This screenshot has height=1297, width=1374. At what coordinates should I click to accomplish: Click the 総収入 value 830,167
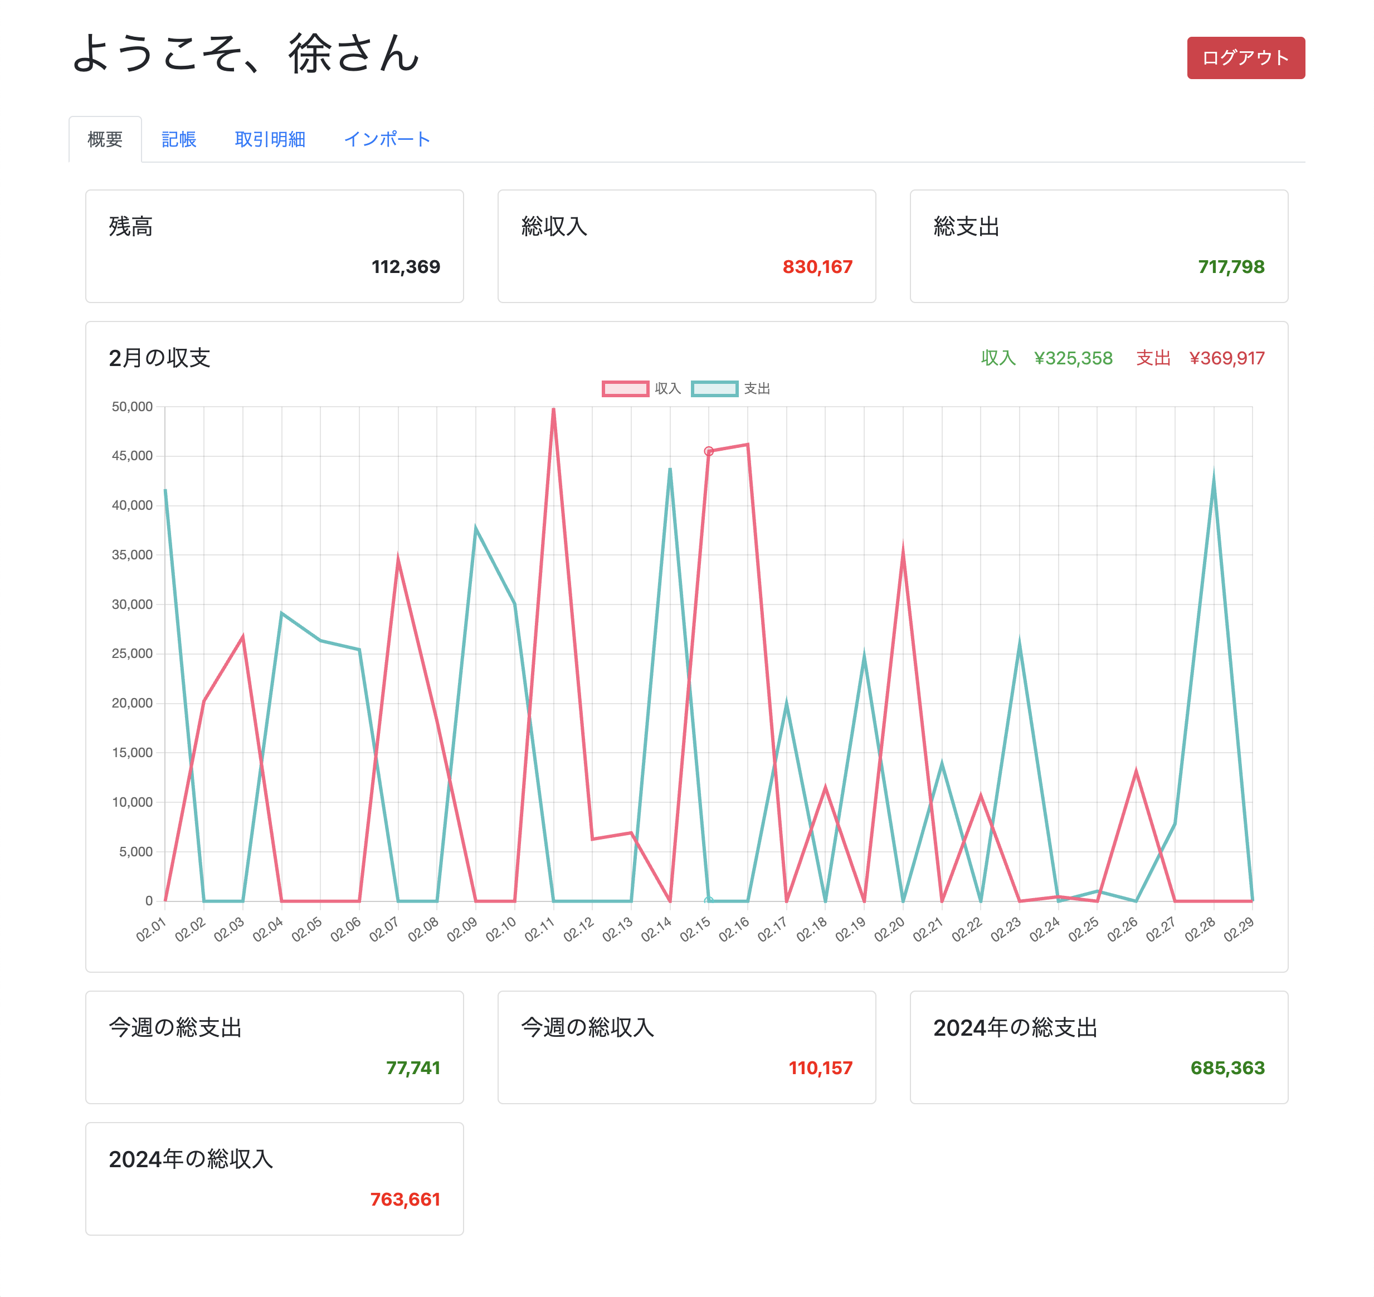point(817,267)
